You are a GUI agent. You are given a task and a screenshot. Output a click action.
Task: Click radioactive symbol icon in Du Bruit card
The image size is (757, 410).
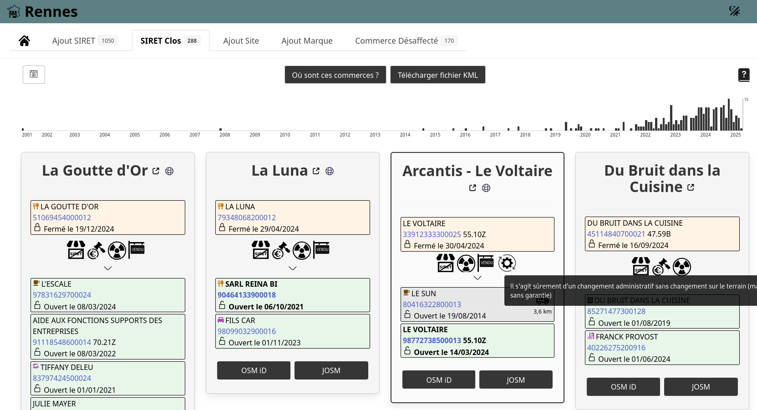[682, 267]
